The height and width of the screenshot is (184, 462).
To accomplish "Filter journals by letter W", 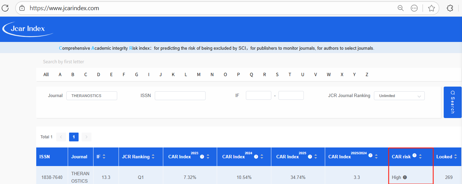I will (329, 74).
